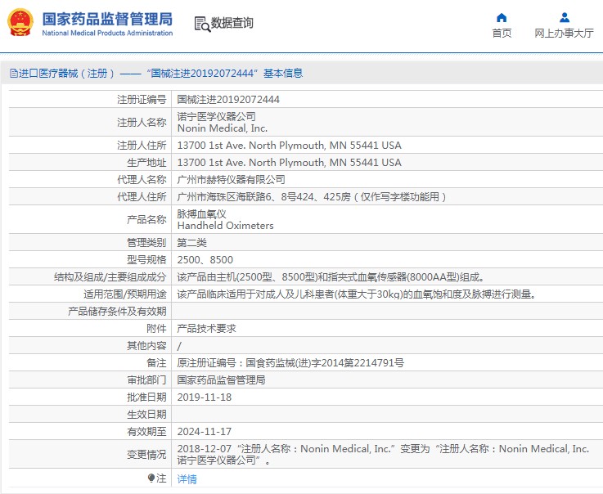The width and height of the screenshot is (603, 494).
Task: Click the 数据查询 magnifier document icon
Action: 202,24
